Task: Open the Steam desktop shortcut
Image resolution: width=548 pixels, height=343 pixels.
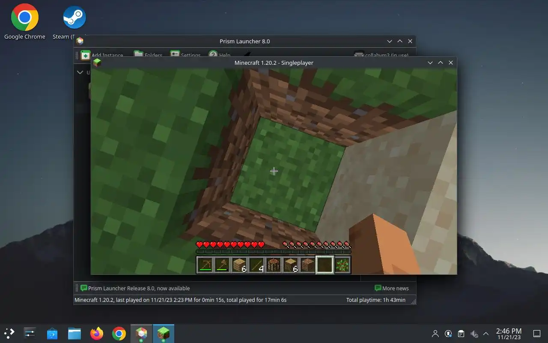Action: (x=74, y=21)
